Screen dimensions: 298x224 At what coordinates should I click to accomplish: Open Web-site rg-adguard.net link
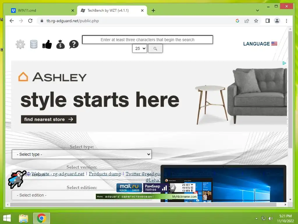(58, 174)
